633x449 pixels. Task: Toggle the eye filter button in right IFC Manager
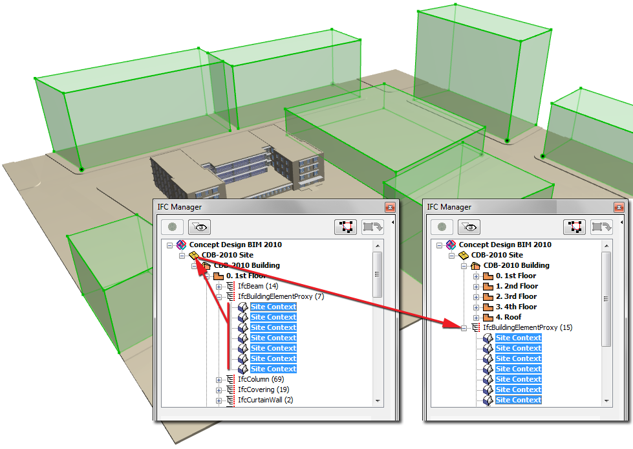(469, 227)
